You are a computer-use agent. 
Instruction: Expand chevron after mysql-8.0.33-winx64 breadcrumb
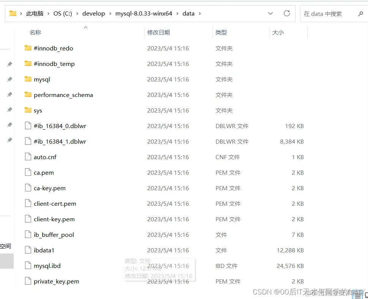point(178,14)
